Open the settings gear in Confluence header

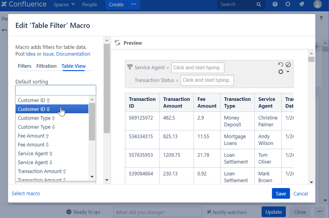[288, 4]
